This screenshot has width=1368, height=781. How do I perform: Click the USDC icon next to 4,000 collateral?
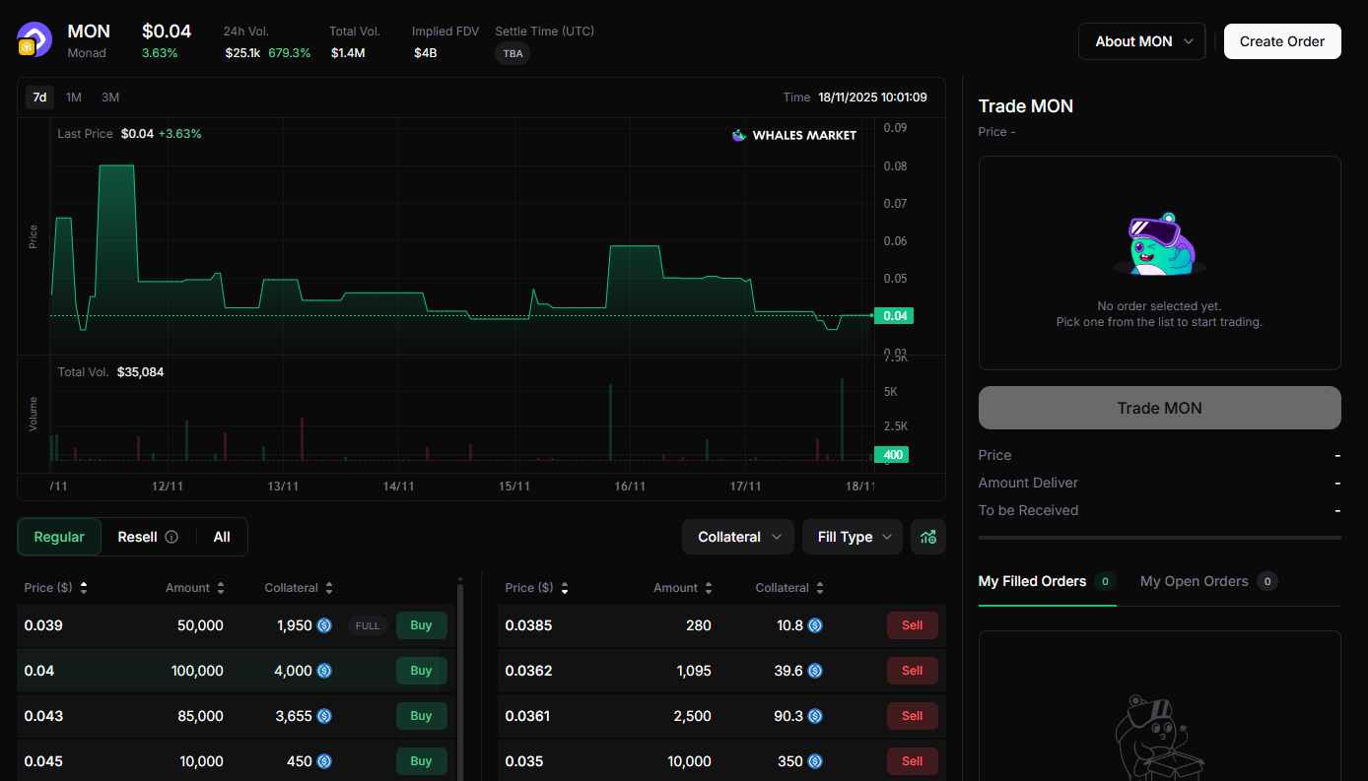325,671
